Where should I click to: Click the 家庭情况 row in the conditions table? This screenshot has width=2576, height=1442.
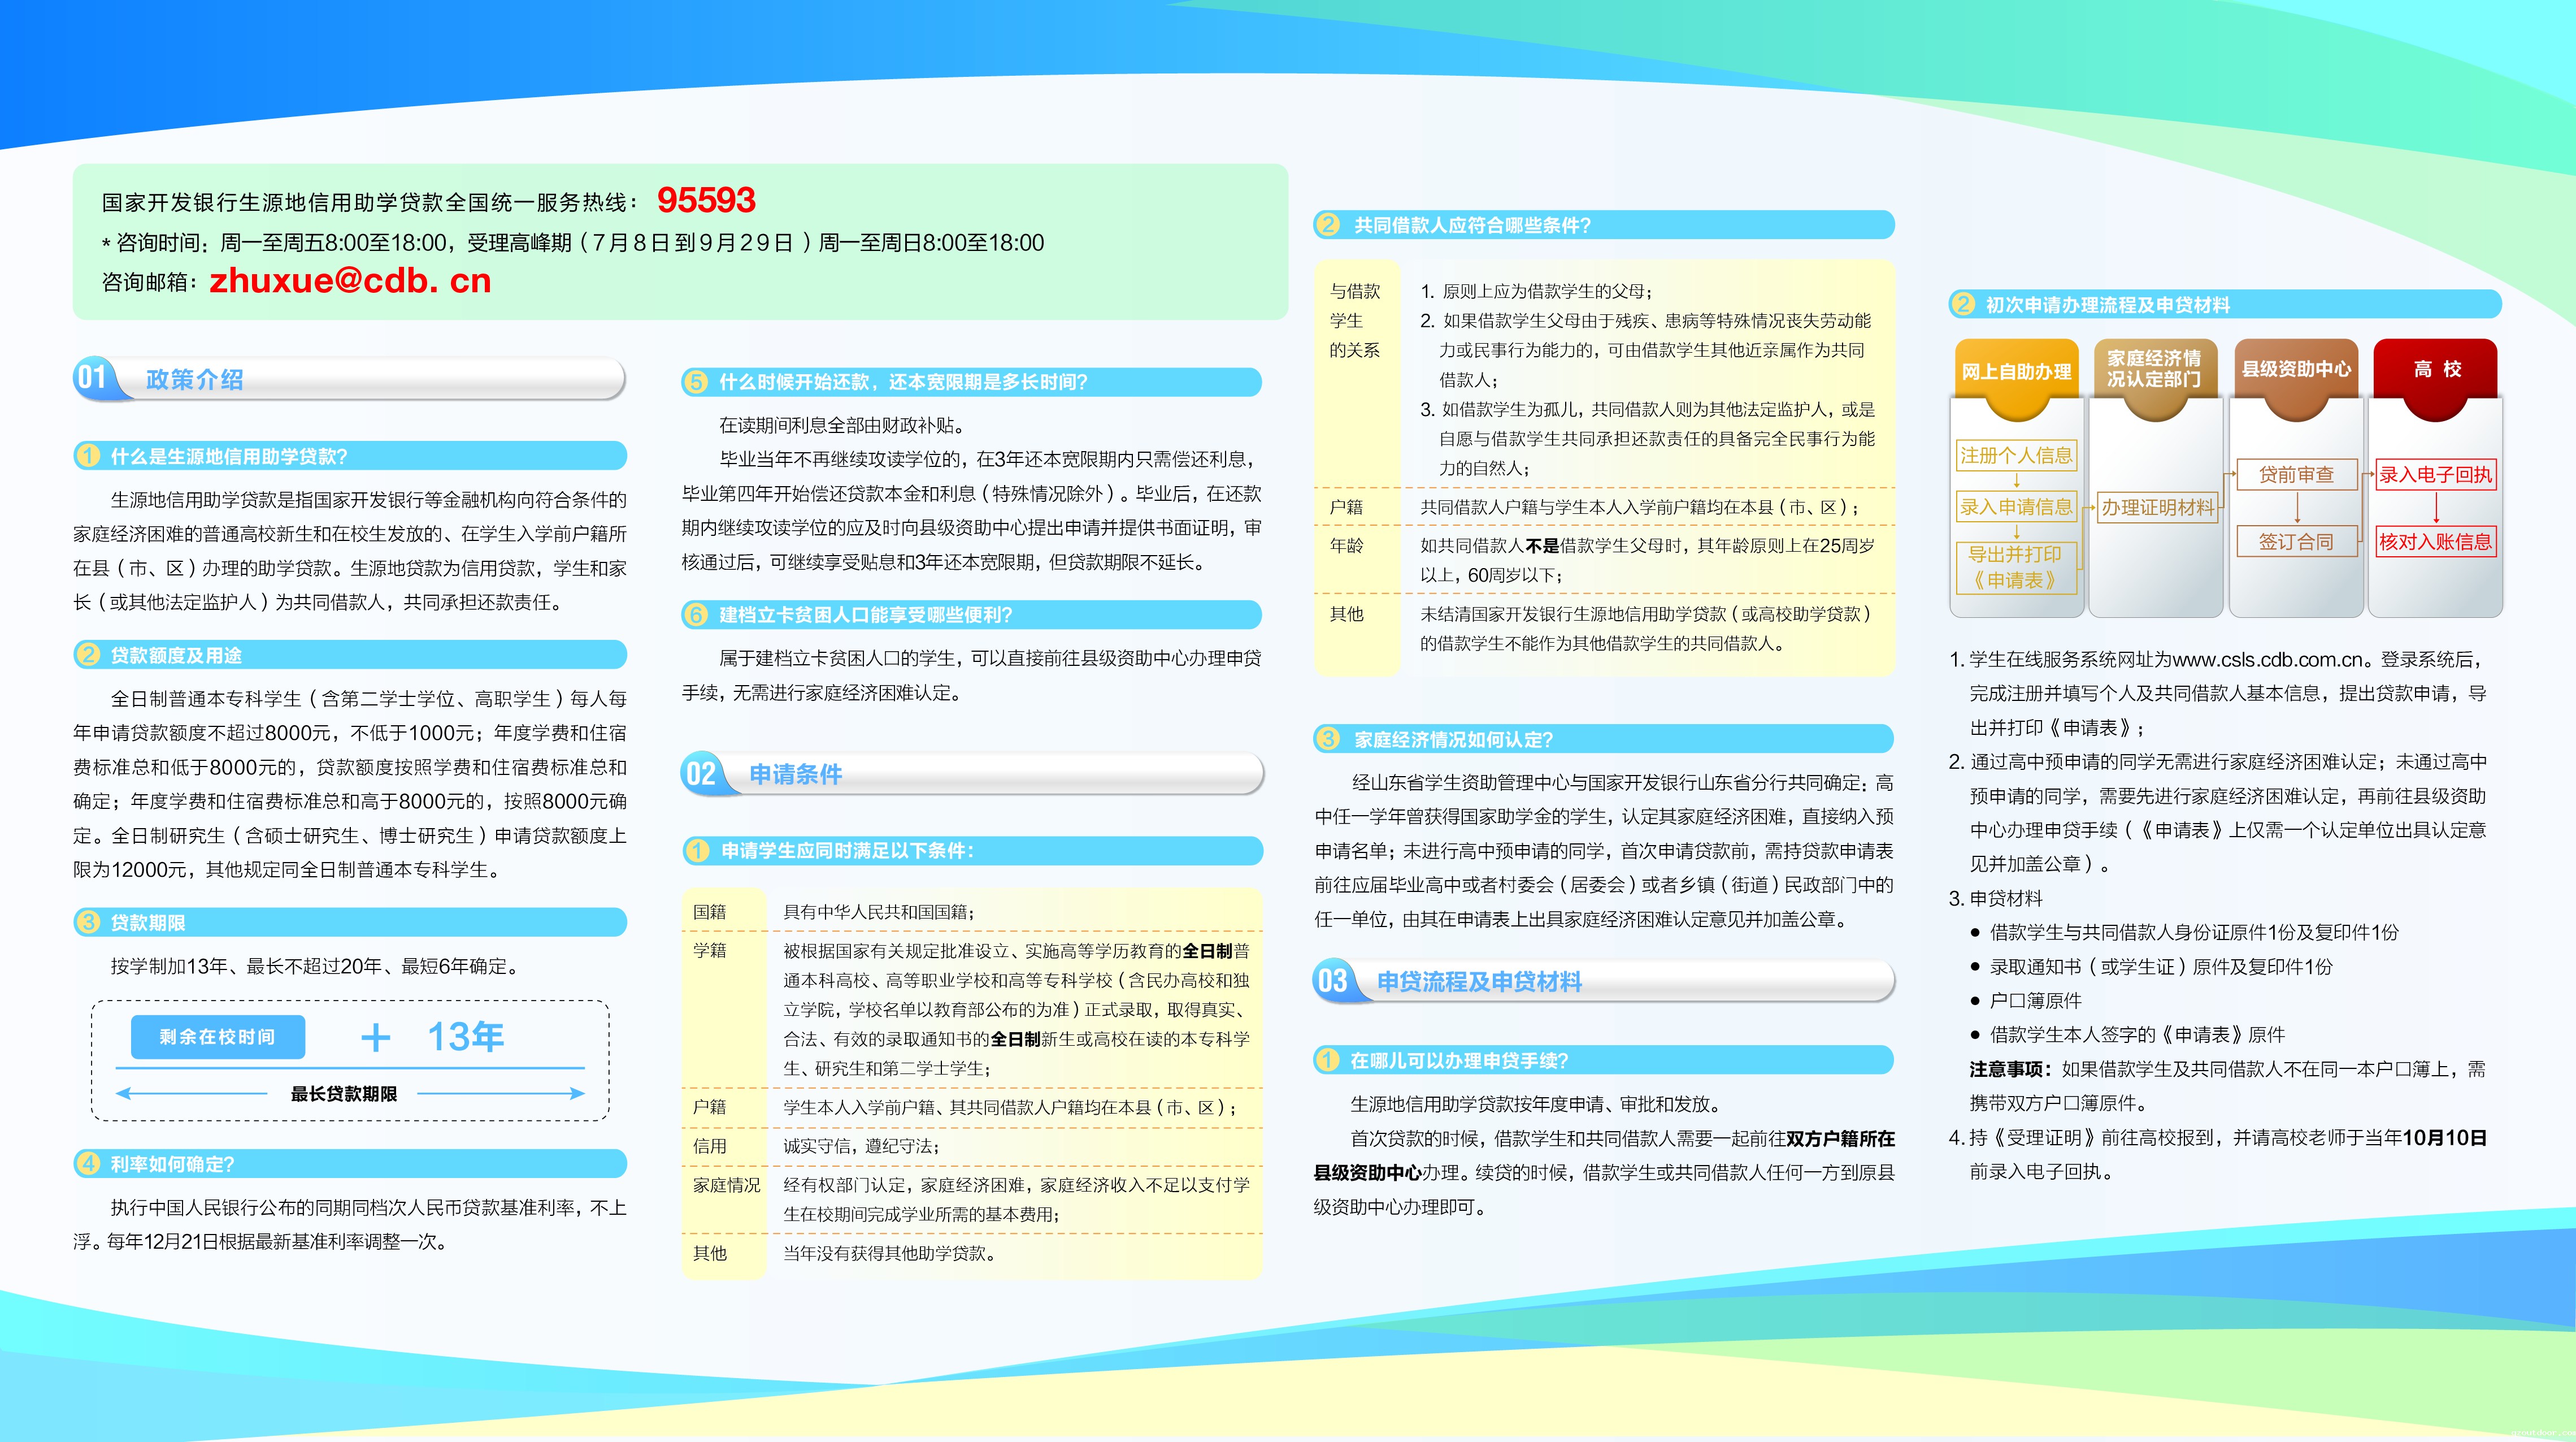point(727,1185)
